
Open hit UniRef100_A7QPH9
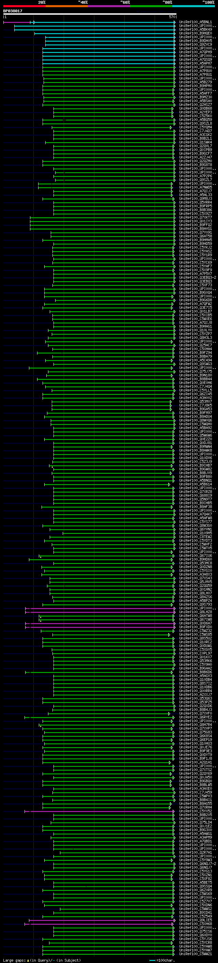click(195, 52)
